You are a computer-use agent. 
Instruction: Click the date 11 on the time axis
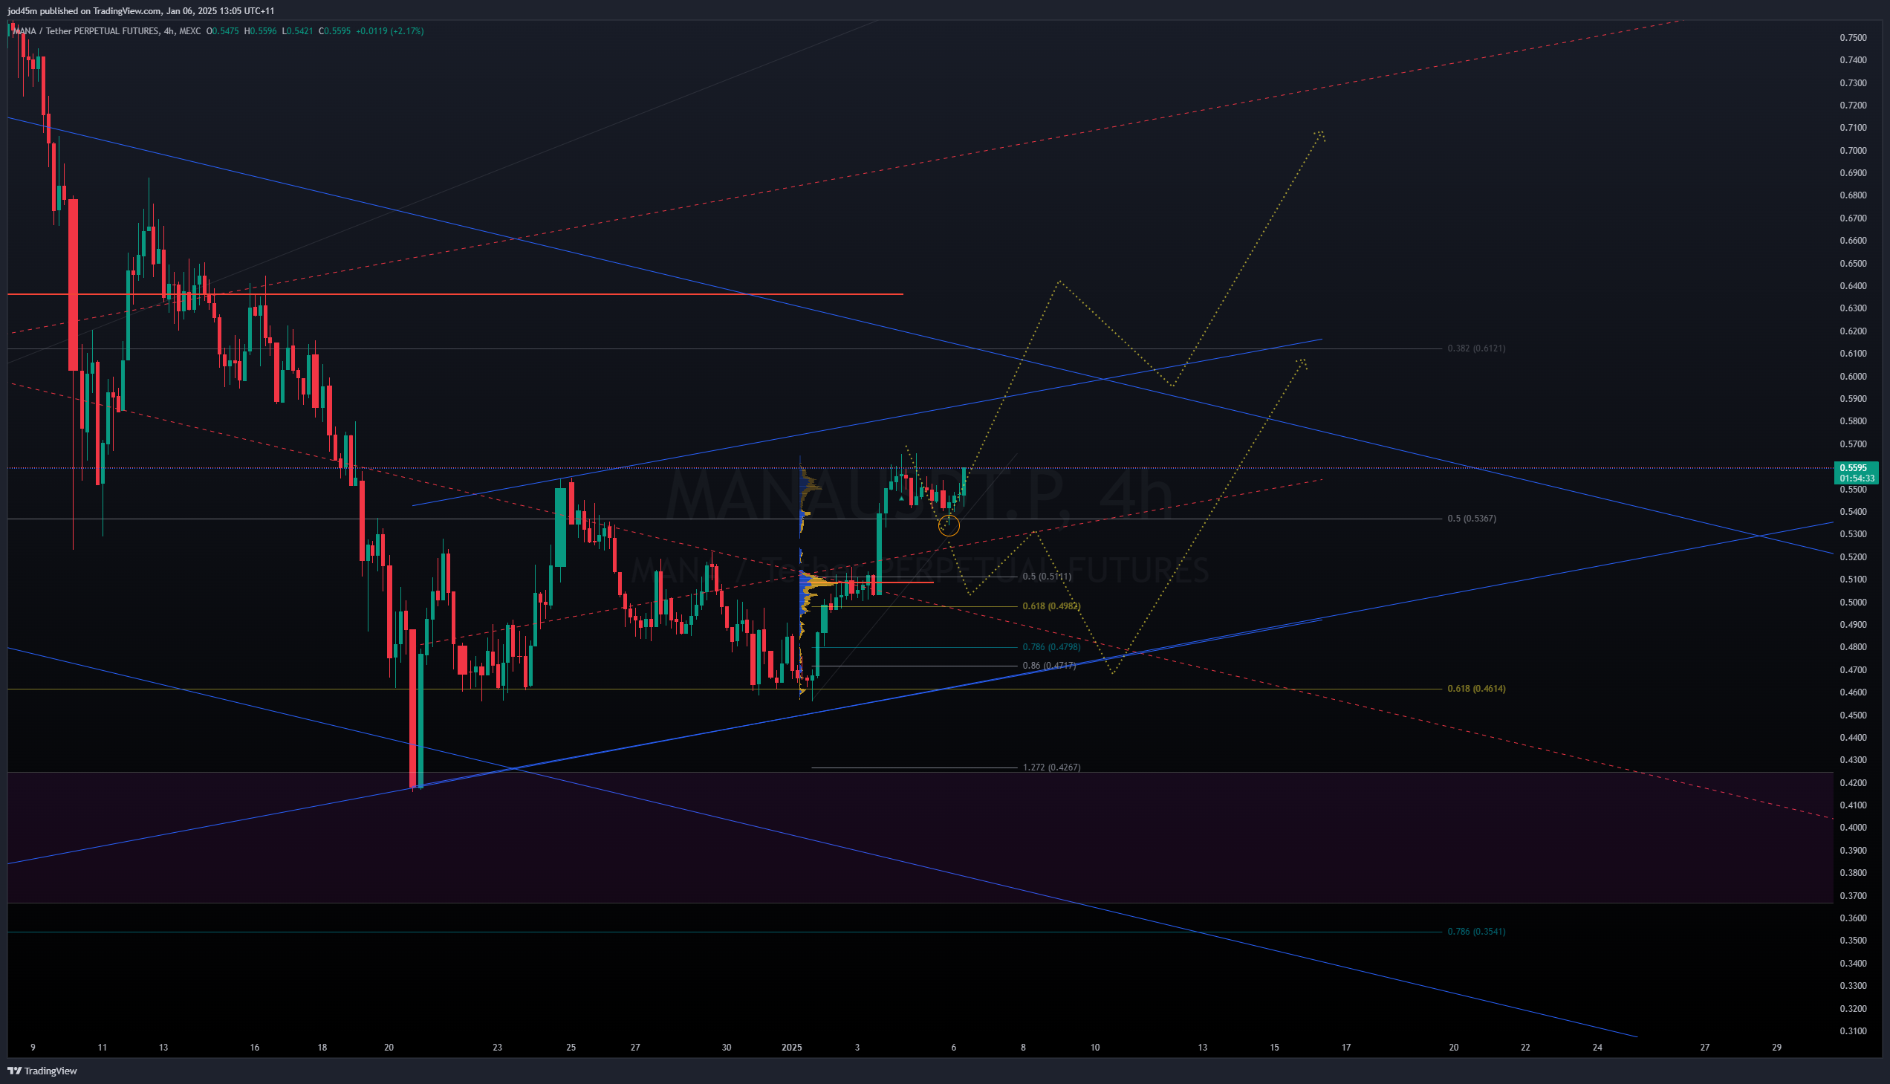pos(102,1048)
